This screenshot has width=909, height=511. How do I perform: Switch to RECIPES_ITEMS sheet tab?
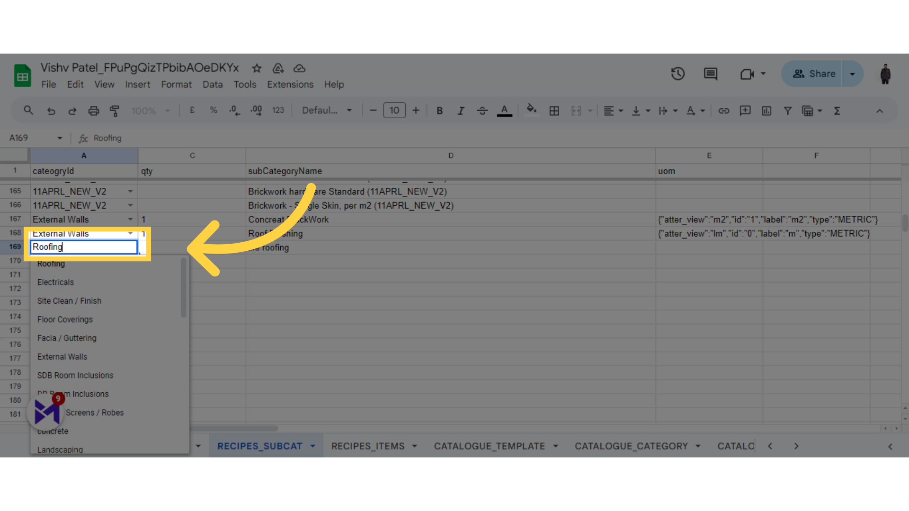[x=368, y=446]
